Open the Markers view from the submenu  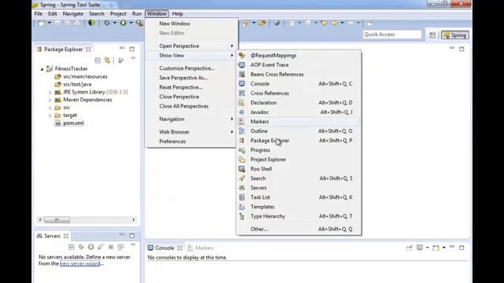(x=298, y=122)
